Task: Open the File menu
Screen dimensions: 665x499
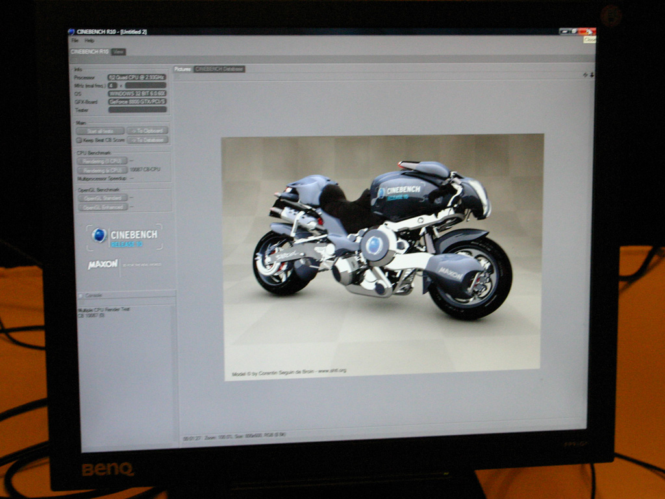Action: click(75, 41)
